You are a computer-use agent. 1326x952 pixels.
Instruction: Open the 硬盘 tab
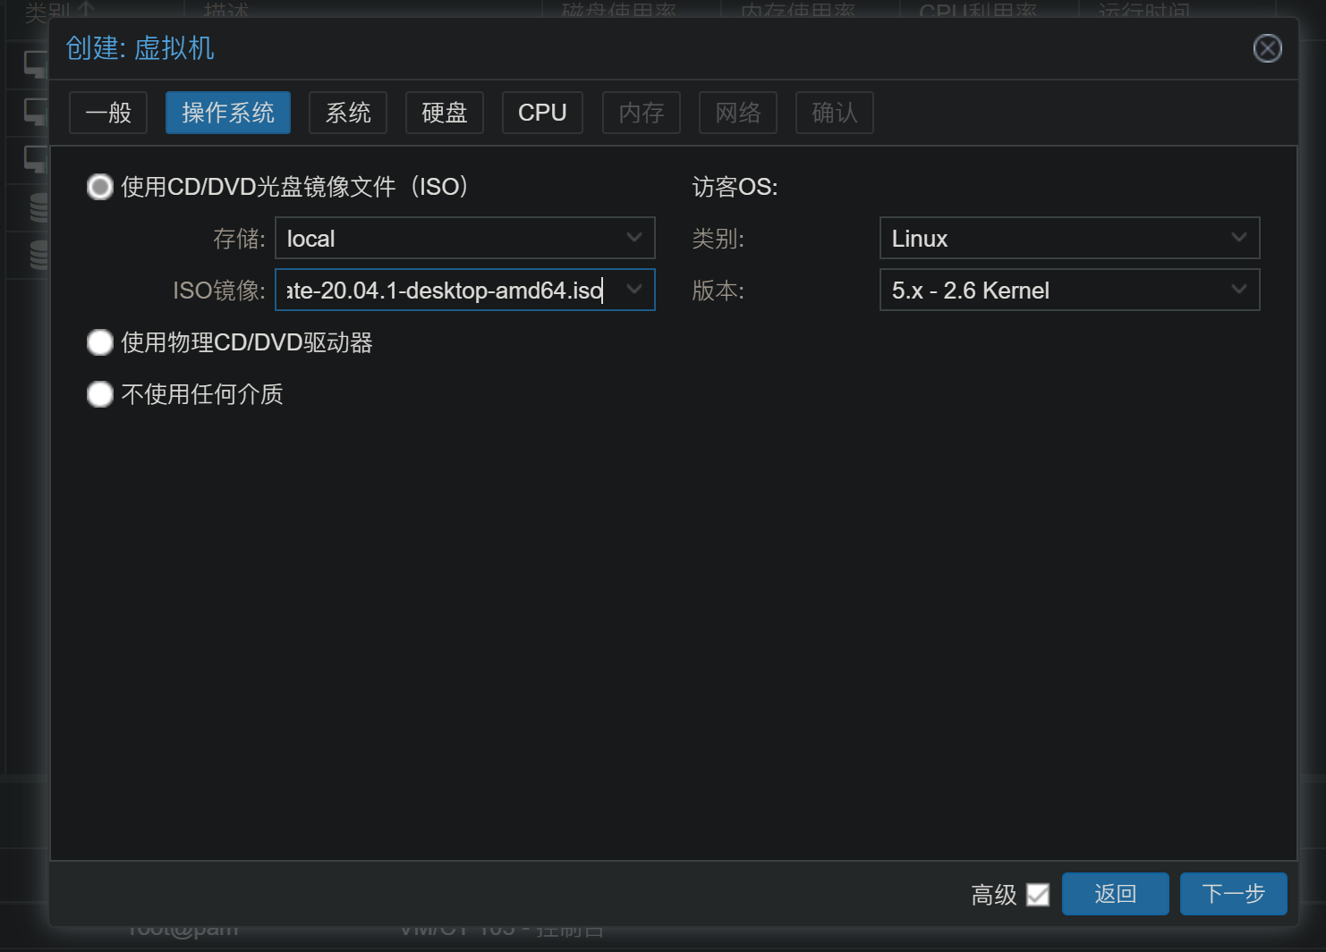pyautogui.click(x=445, y=113)
